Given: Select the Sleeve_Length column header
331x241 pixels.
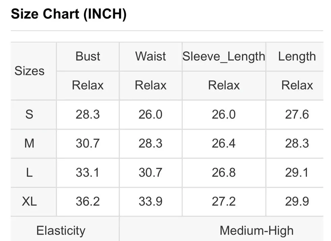Looking at the screenshot, I should coord(223,57).
